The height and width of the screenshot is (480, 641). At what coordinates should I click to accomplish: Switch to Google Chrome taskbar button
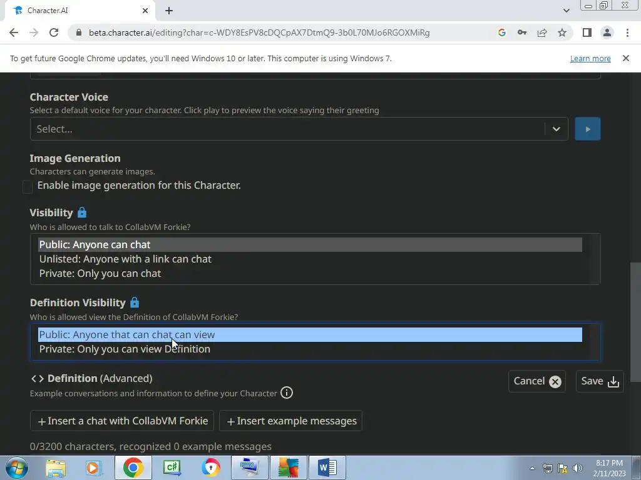point(133,467)
